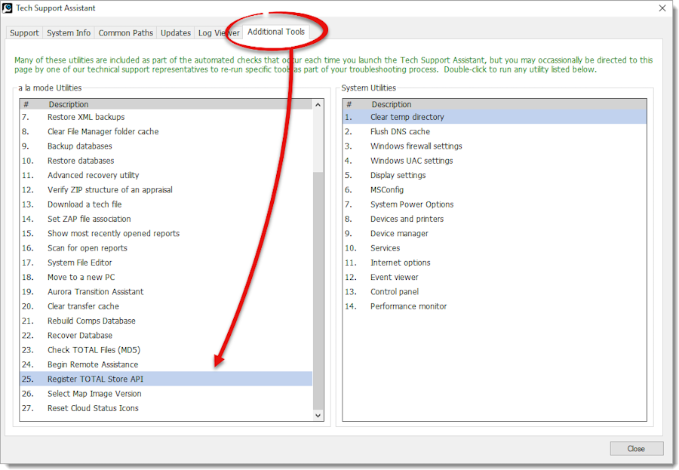Select "Show most recently opened reports"

[x=166, y=233]
